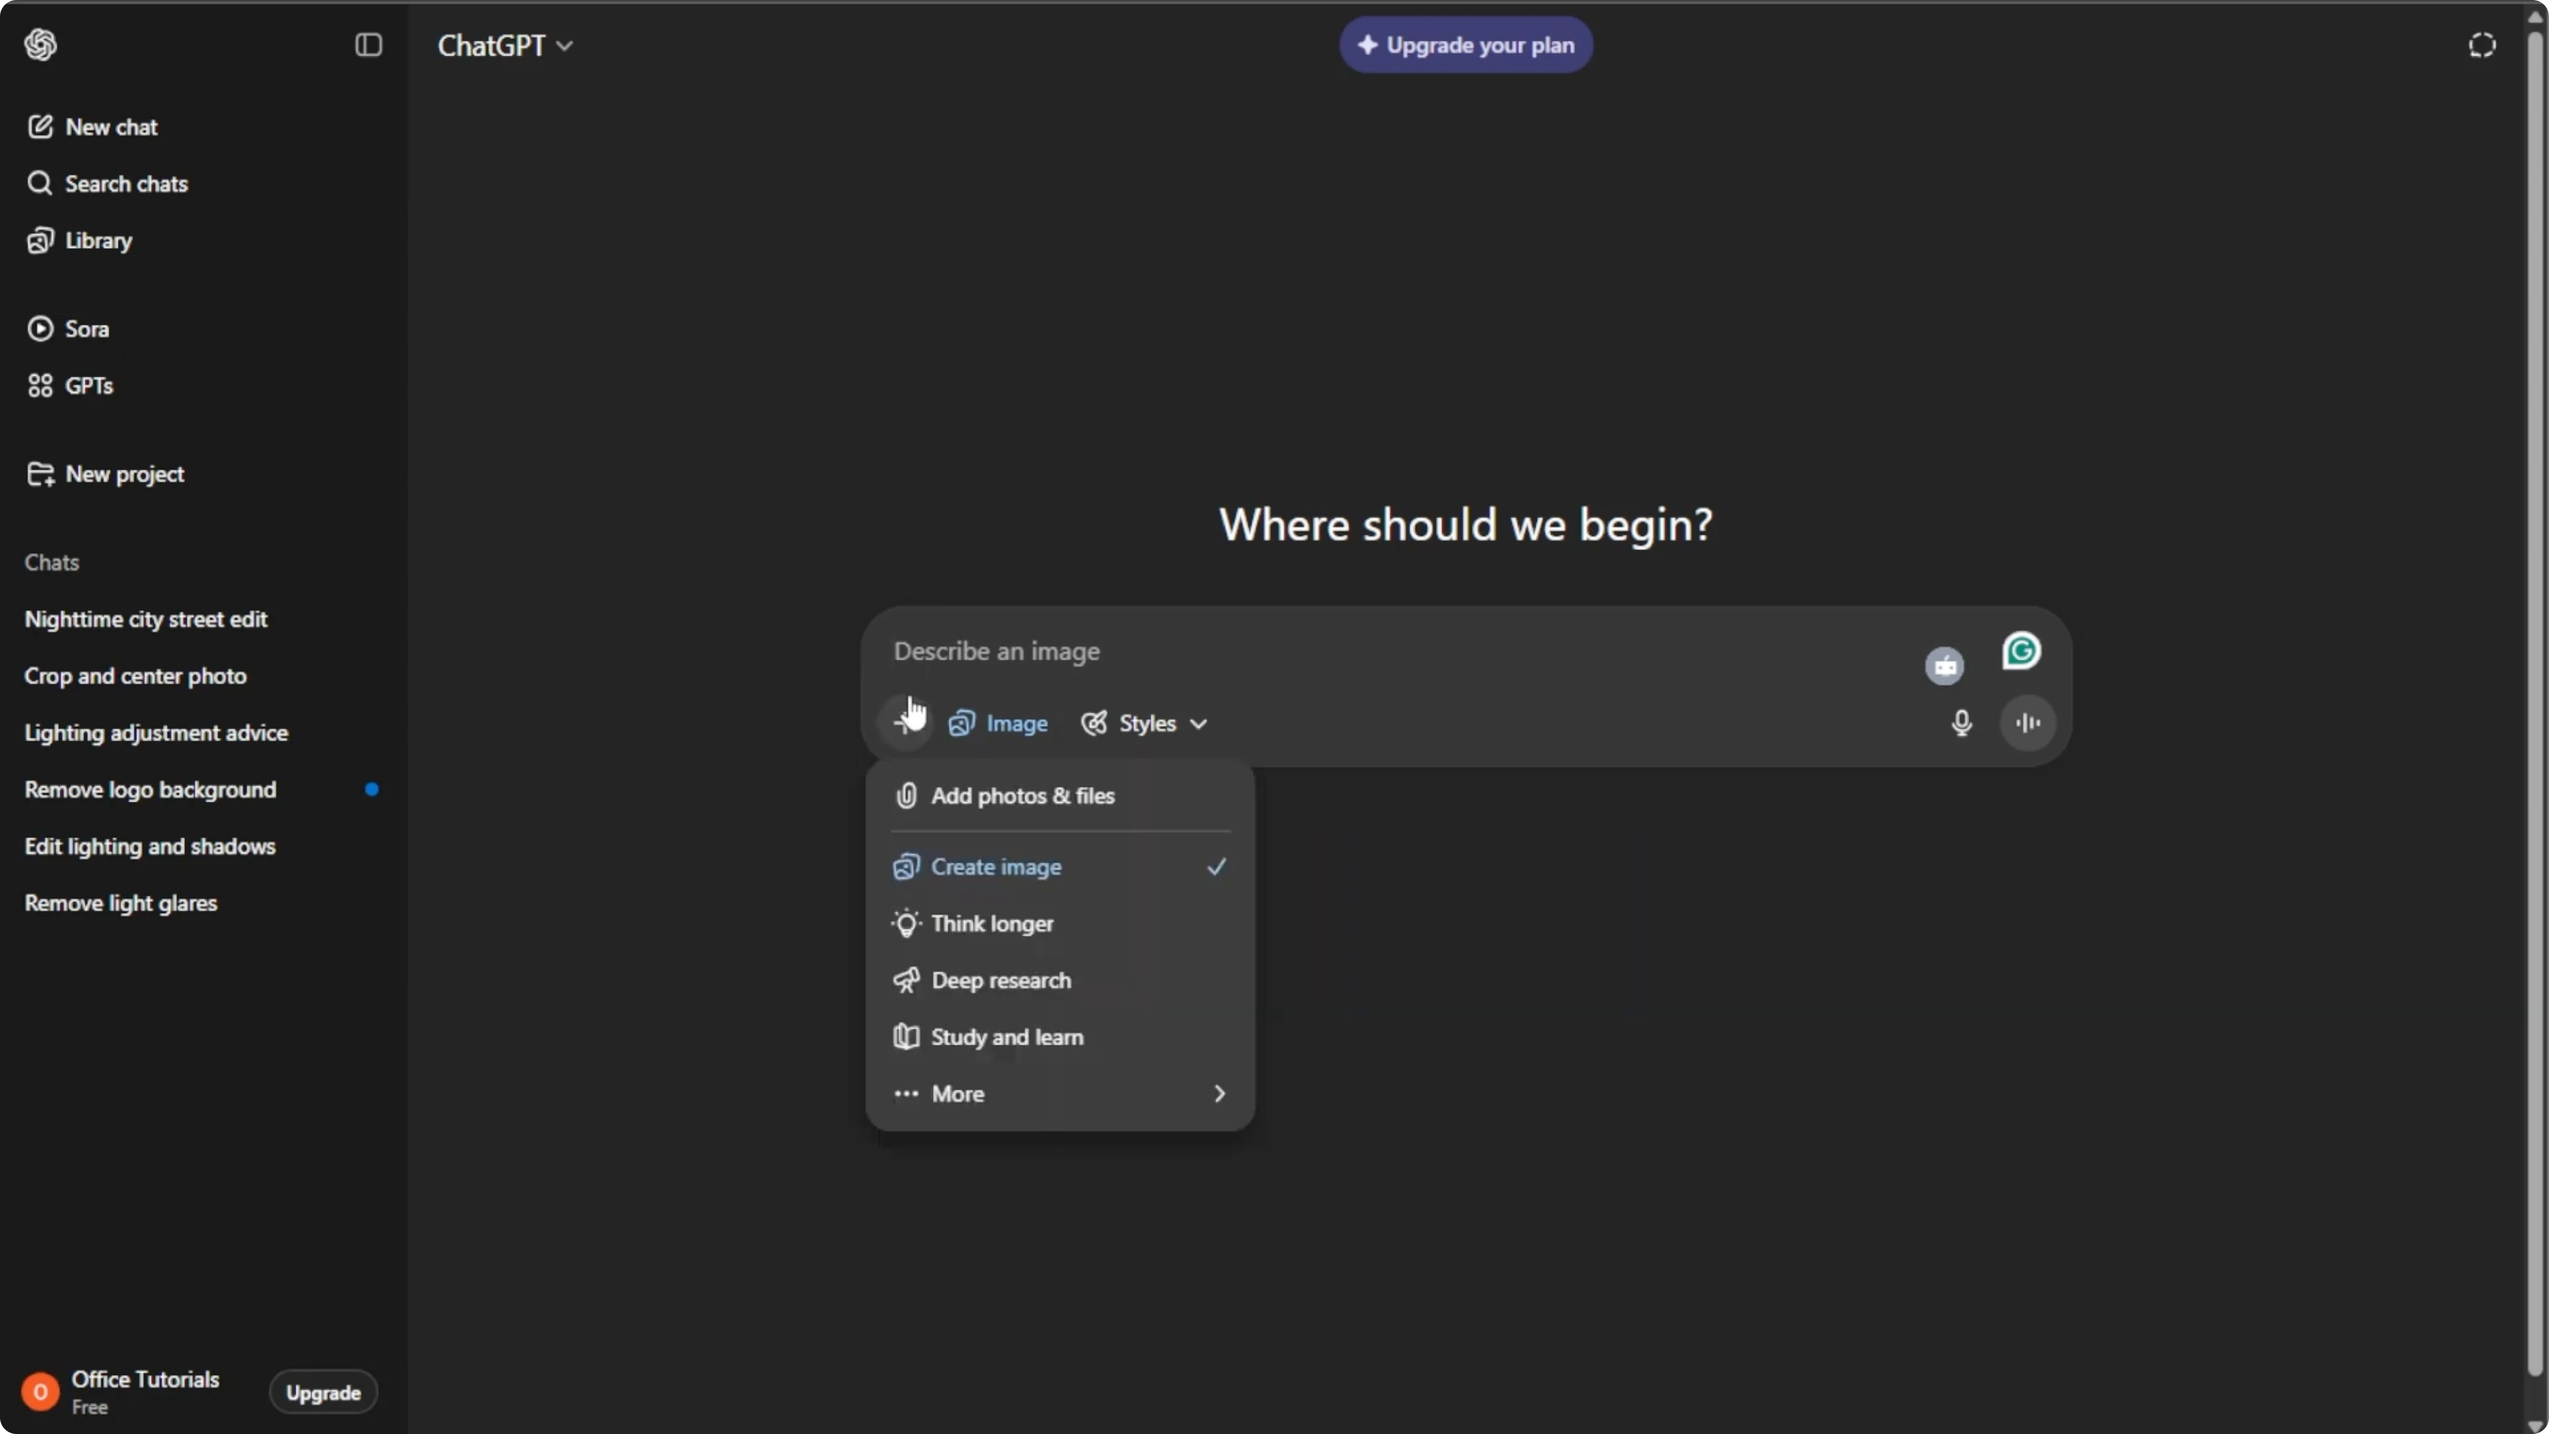The image size is (2549, 1434).
Task: Click the Describe an image input field
Action: (1395, 651)
